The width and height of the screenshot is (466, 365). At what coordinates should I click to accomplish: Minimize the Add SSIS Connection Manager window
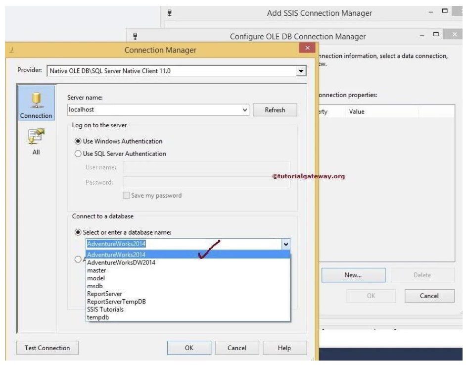coord(431,12)
